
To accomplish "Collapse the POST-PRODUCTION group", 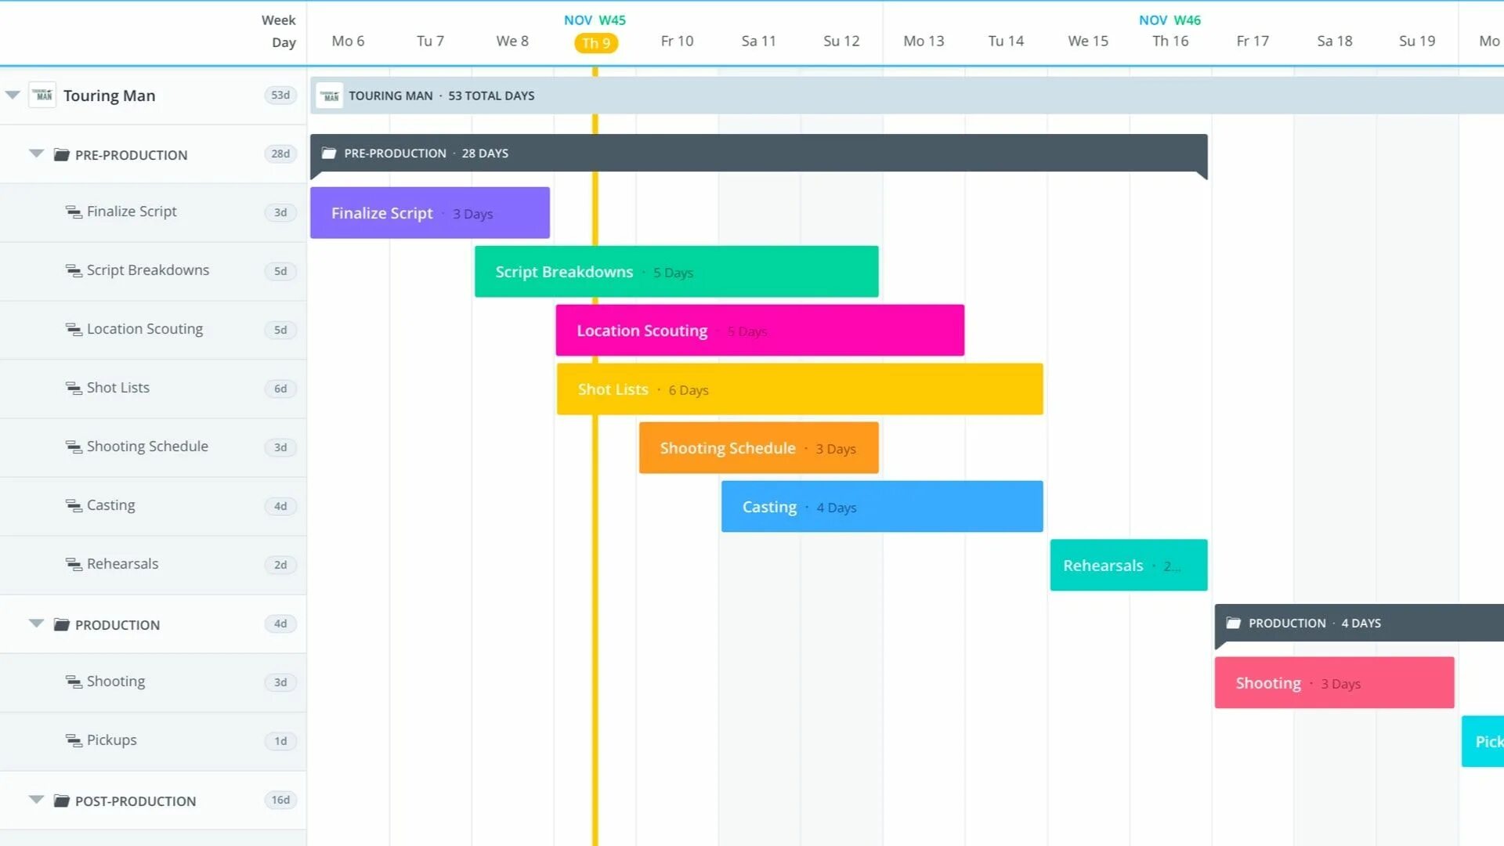I will (36, 800).
